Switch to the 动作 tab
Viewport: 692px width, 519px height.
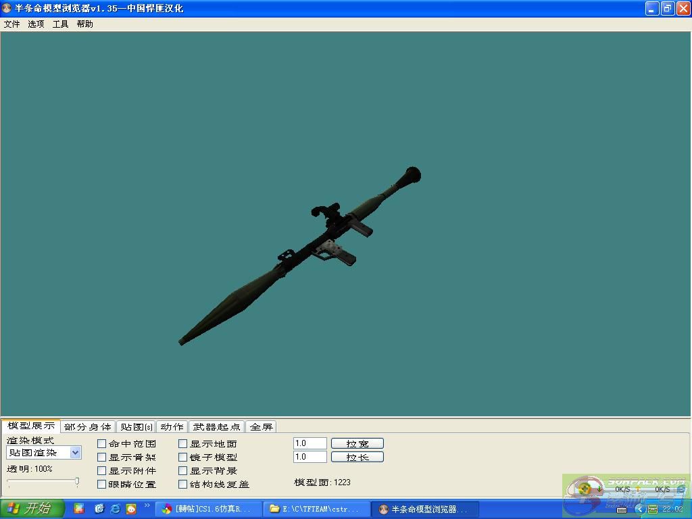tap(172, 426)
